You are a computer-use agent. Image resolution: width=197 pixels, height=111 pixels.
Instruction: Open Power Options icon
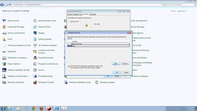pyautogui.click(x=4, y=64)
